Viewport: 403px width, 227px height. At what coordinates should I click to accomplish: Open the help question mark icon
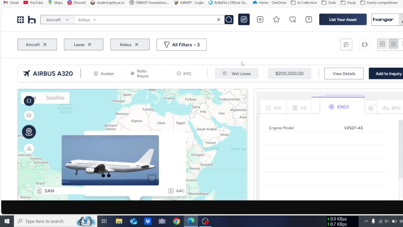(309, 19)
